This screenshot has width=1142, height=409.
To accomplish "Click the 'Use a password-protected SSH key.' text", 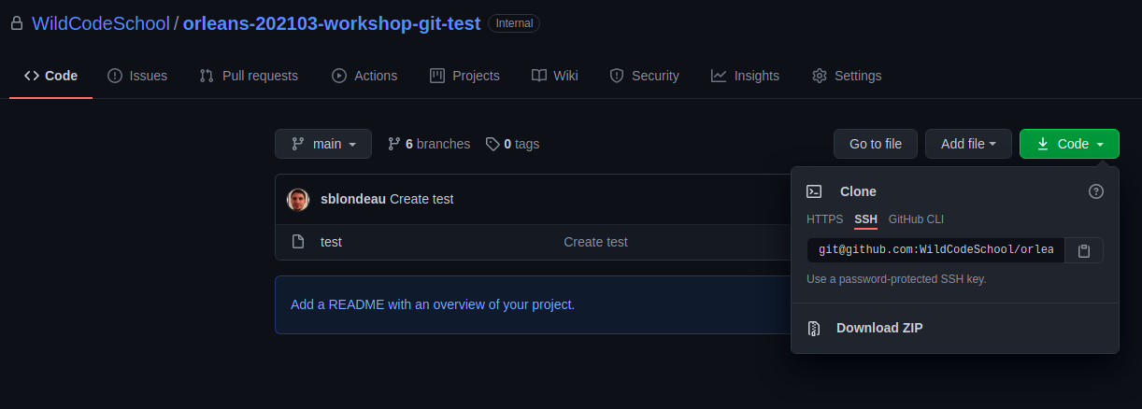I will tap(896, 279).
